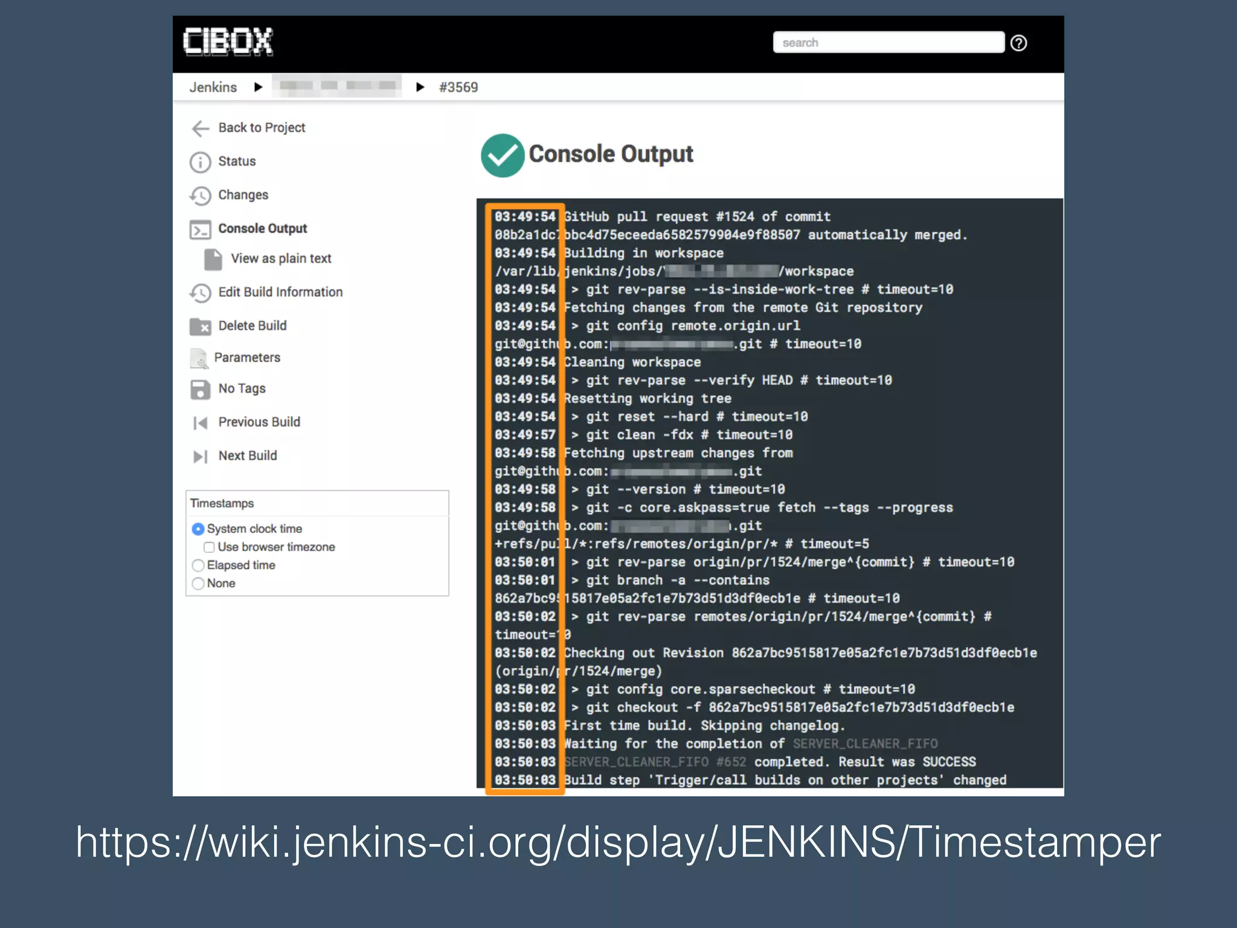Select None timestamp radio button
Image resolution: width=1237 pixels, height=928 pixels.
point(198,584)
